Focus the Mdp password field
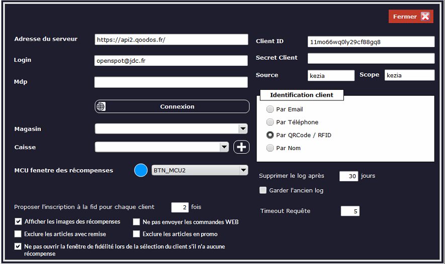 click(x=171, y=82)
